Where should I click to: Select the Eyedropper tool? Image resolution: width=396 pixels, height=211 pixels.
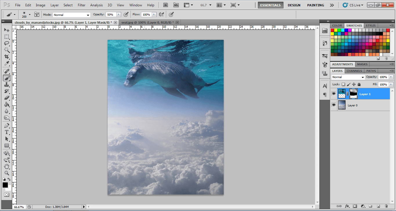(x=6, y=64)
